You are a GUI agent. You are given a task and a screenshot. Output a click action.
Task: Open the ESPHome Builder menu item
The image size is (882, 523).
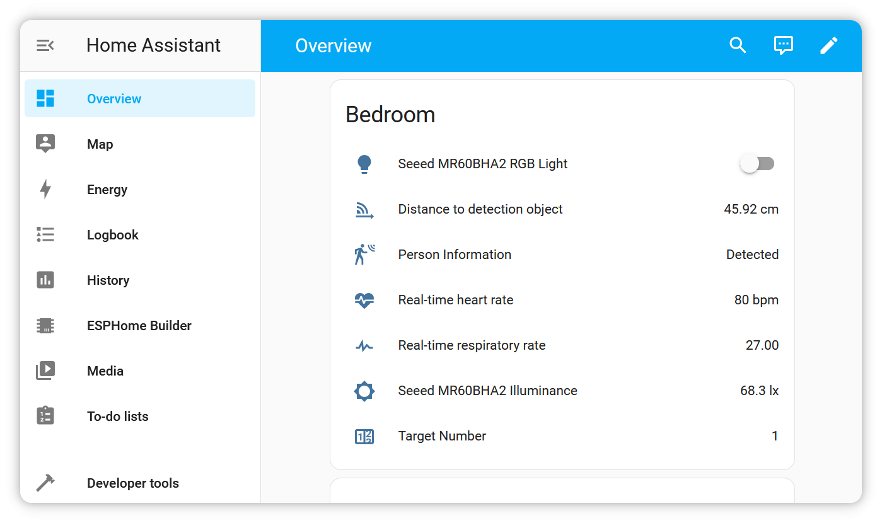pos(140,325)
